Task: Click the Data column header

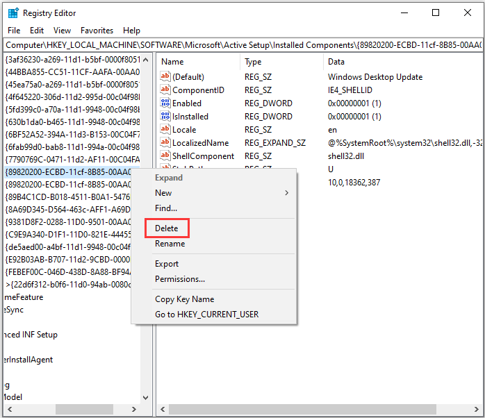Action: [x=336, y=62]
